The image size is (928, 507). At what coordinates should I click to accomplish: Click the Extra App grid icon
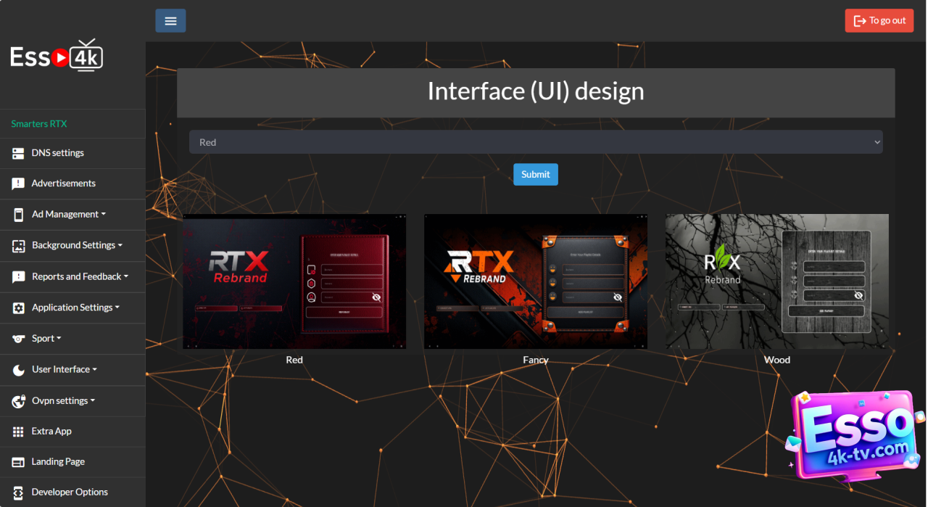(18, 432)
